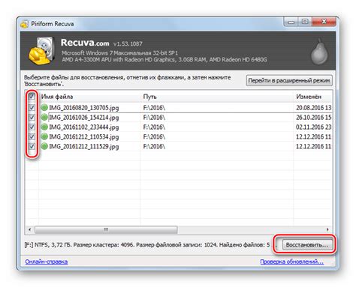Viewport: 356px width, 287px height.
Task: Toggle the select-all checkbox in header
Action: pos(32,96)
